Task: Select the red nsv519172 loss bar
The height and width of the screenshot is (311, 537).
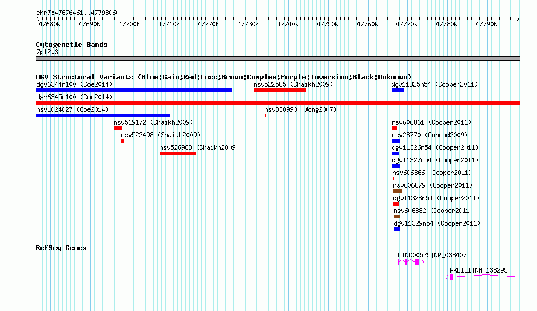Action: tap(118, 128)
